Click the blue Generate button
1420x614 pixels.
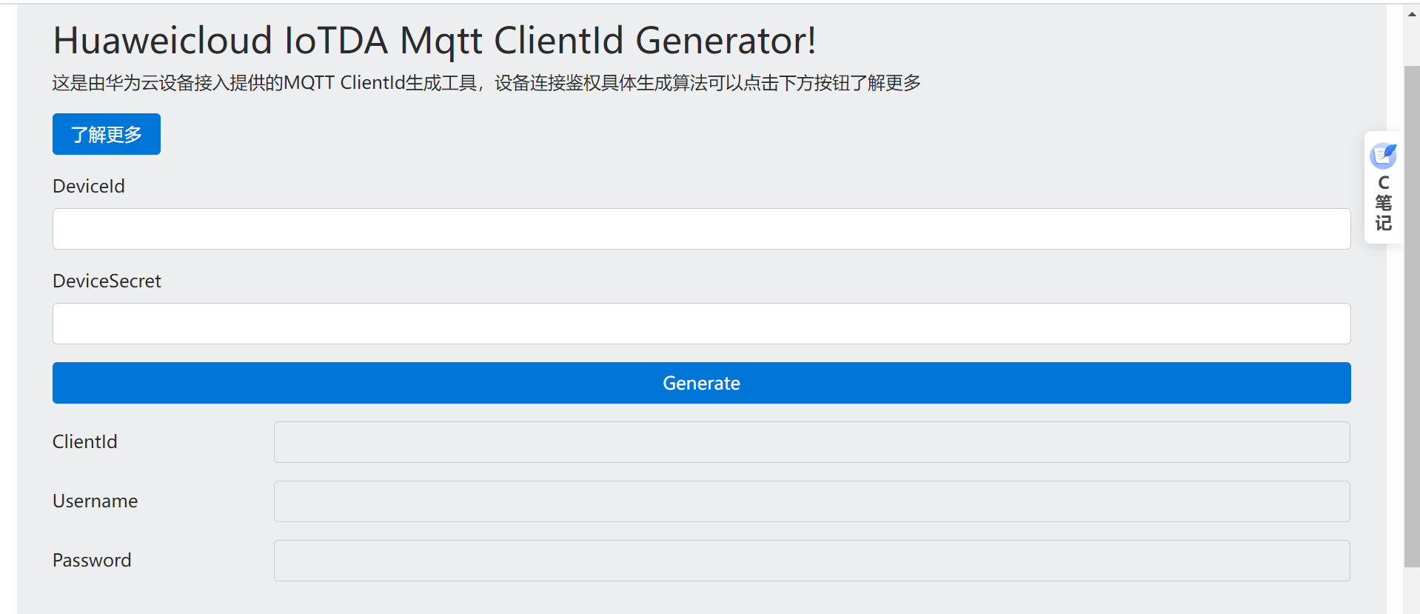coord(701,383)
